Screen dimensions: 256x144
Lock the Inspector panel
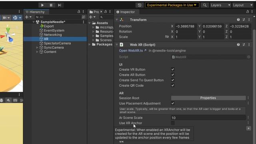click(x=248, y=12)
